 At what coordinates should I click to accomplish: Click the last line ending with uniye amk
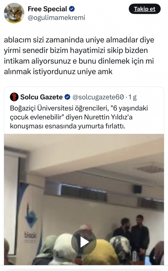click(x=58, y=71)
